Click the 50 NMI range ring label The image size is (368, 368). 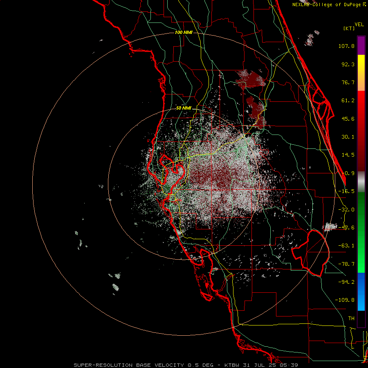(184, 108)
